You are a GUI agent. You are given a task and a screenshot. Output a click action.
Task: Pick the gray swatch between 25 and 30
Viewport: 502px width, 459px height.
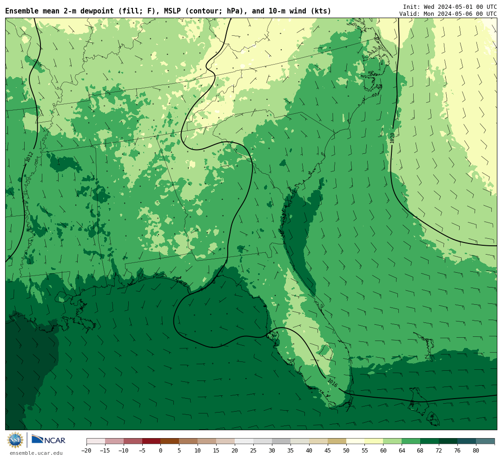coord(263,441)
